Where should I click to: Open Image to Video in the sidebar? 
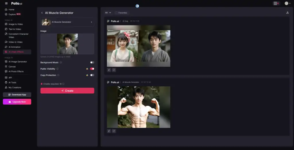pos(16,24)
